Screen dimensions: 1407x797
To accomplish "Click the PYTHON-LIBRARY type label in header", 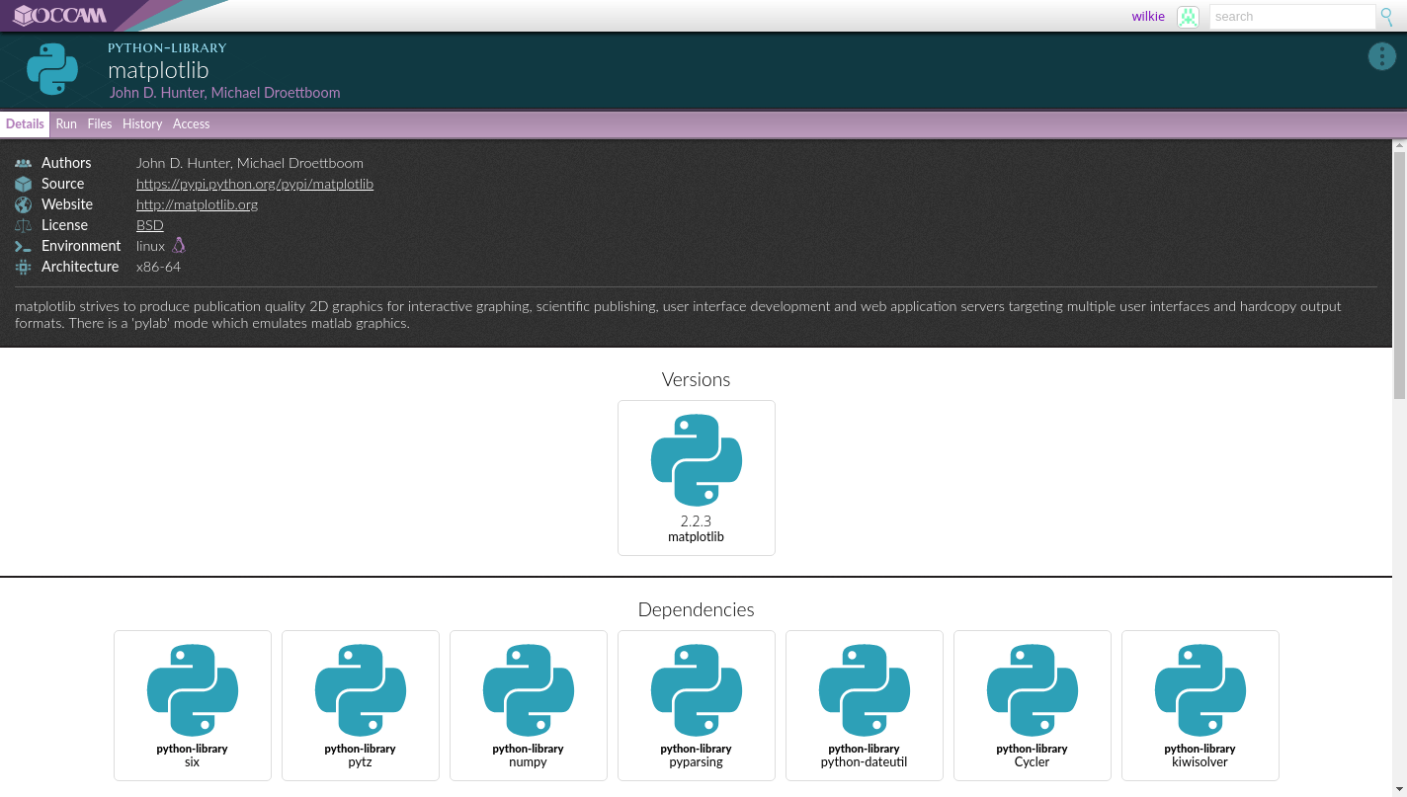I will tap(167, 47).
